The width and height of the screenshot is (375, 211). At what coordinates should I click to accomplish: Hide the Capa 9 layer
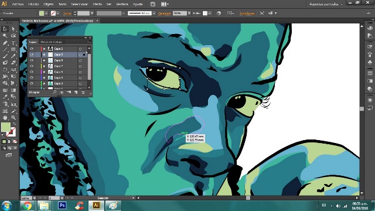(32, 55)
